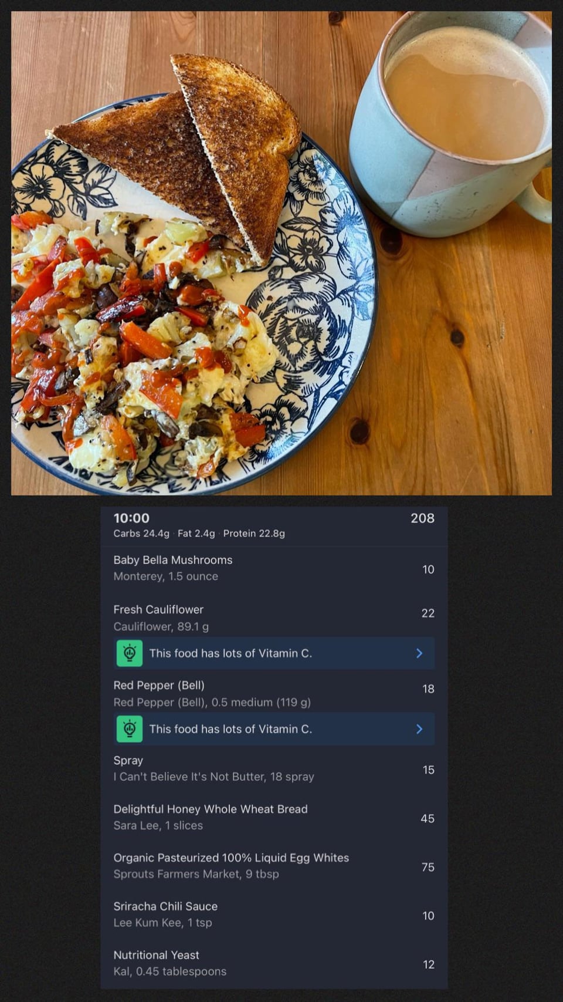Open the breakfast plate photo
563x1002 pixels.
click(281, 253)
